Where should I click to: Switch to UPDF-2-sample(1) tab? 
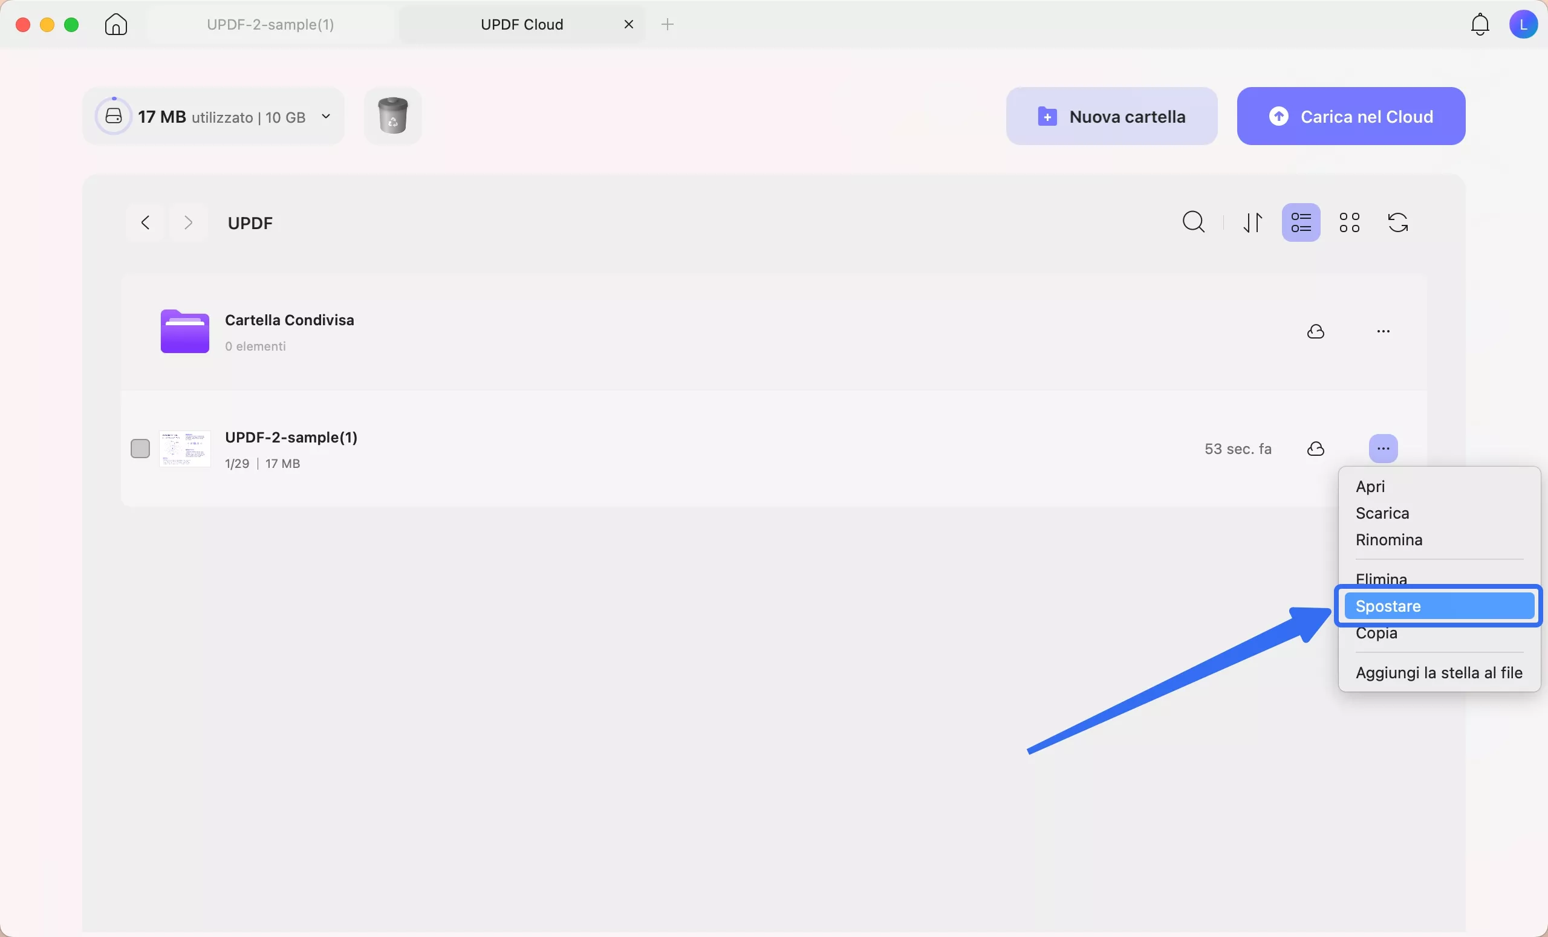pyautogui.click(x=270, y=25)
